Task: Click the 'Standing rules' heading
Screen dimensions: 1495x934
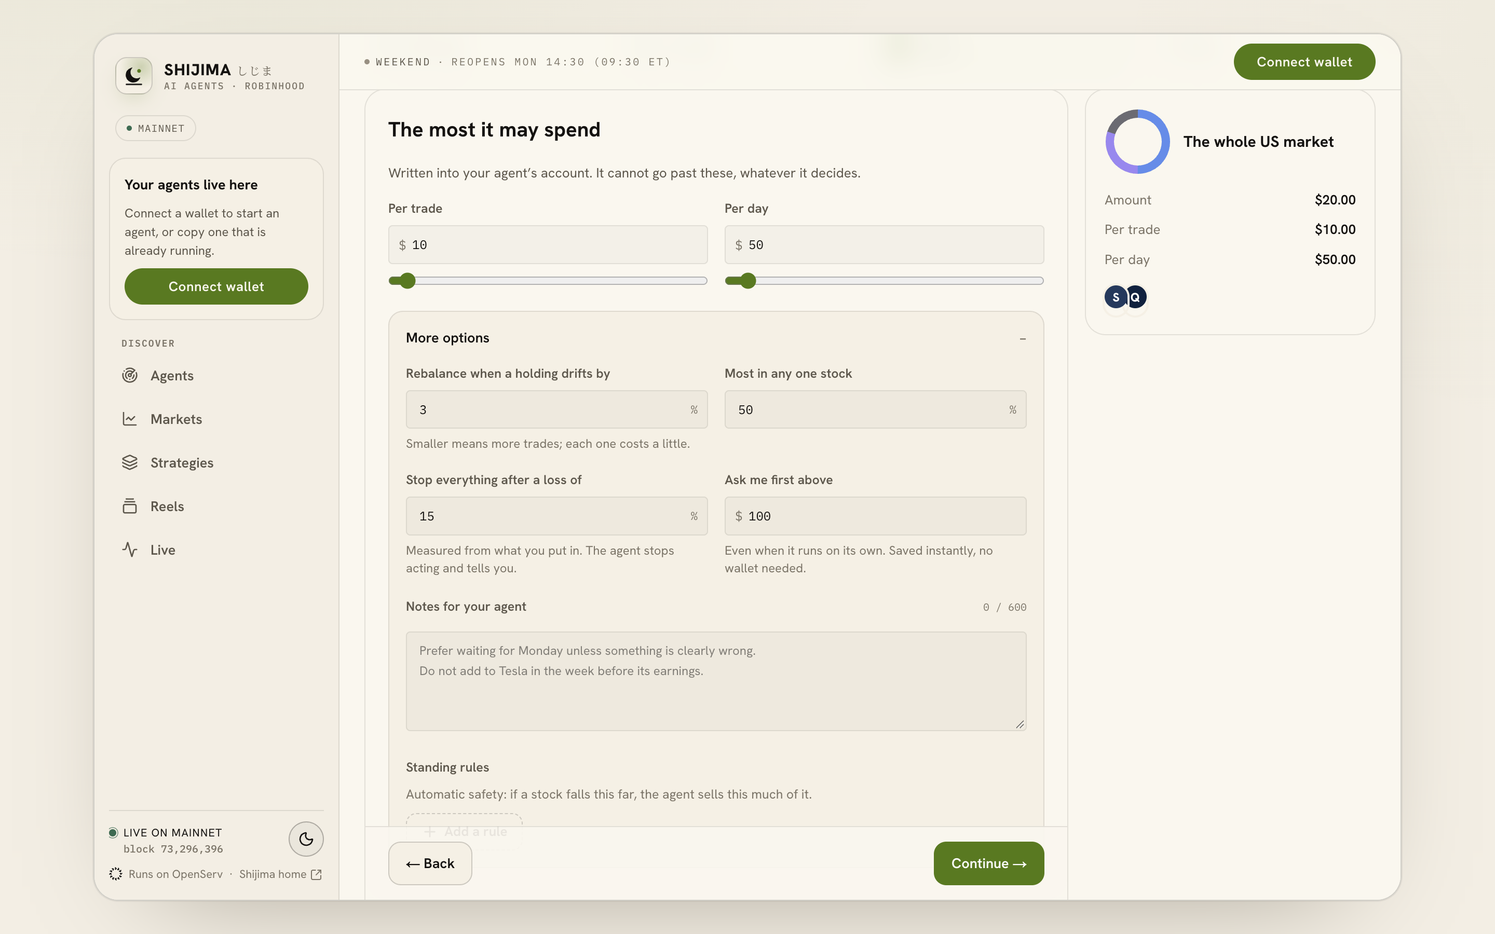Action: pyautogui.click(x=447, y=767)
